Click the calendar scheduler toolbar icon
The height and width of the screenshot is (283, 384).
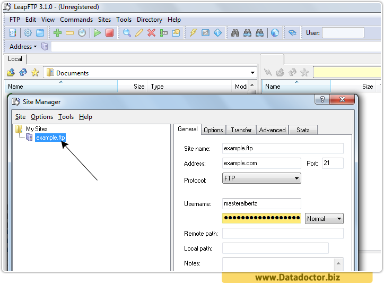(40, 32)
